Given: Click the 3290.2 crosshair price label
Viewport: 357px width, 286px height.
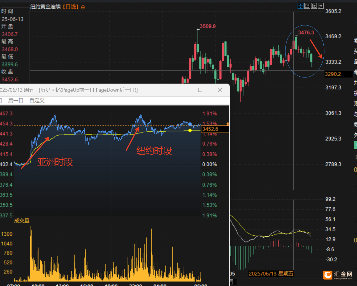Looking at the screenshot, I should coord(333,74).
